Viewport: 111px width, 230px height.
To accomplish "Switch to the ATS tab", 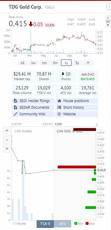I will pos(62,224).
